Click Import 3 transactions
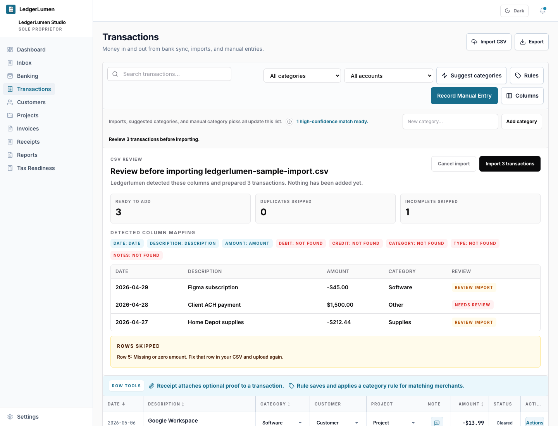The image size is (558, 426). [x=510, y=164]
